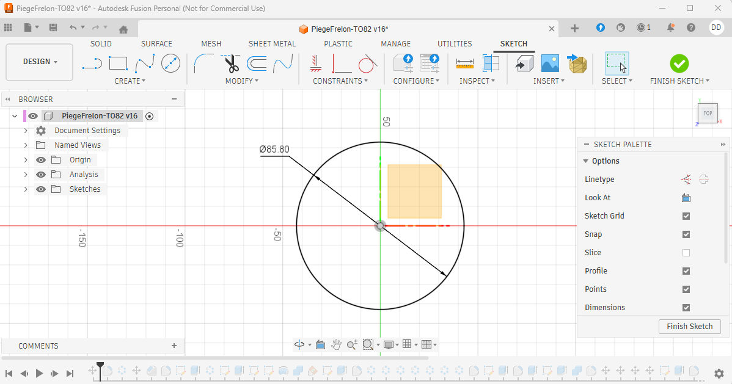This screenshot has width=732, height=384.
Task: Open the CONSTRAINTS dropdown menu
Action: (x=340, y=81)
